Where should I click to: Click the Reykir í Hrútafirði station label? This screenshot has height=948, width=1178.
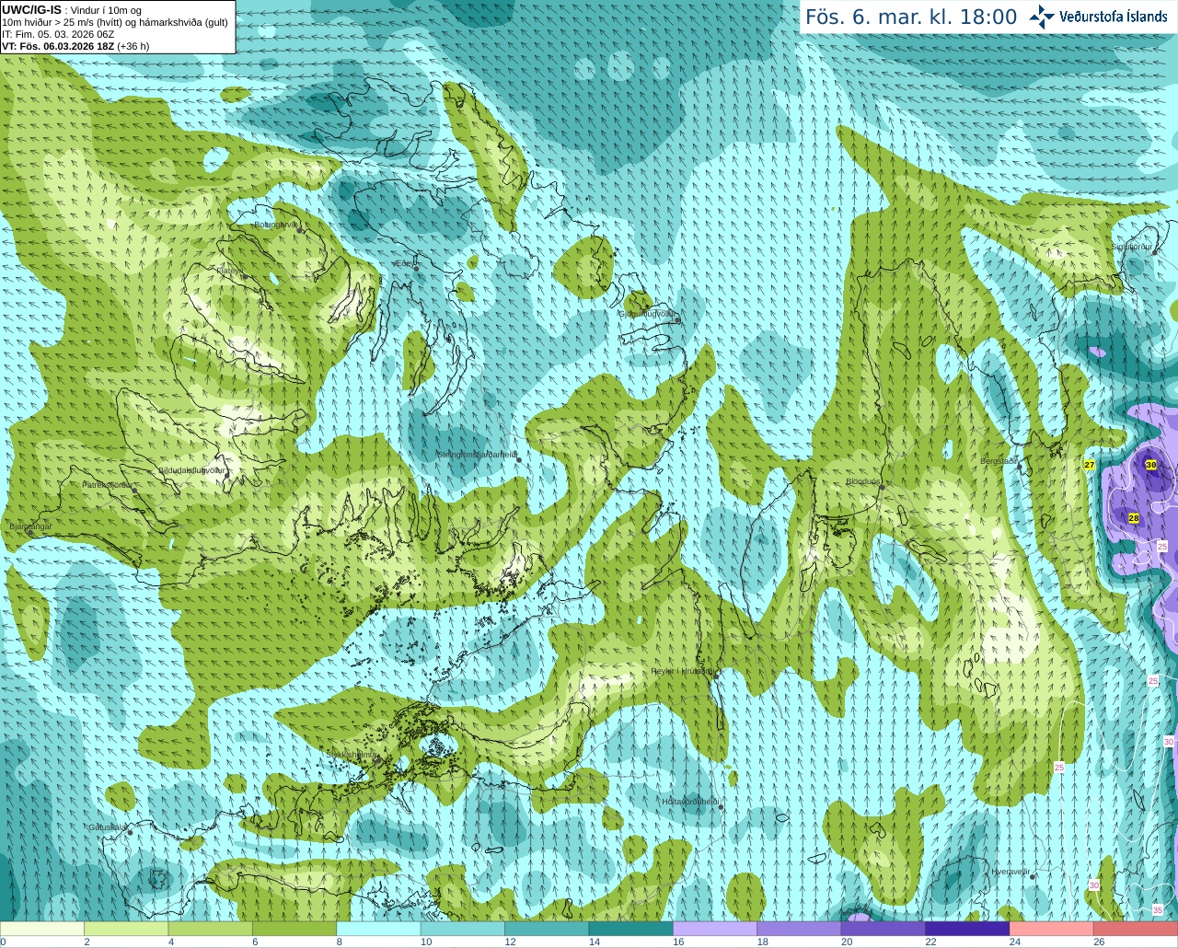(682, 671)
